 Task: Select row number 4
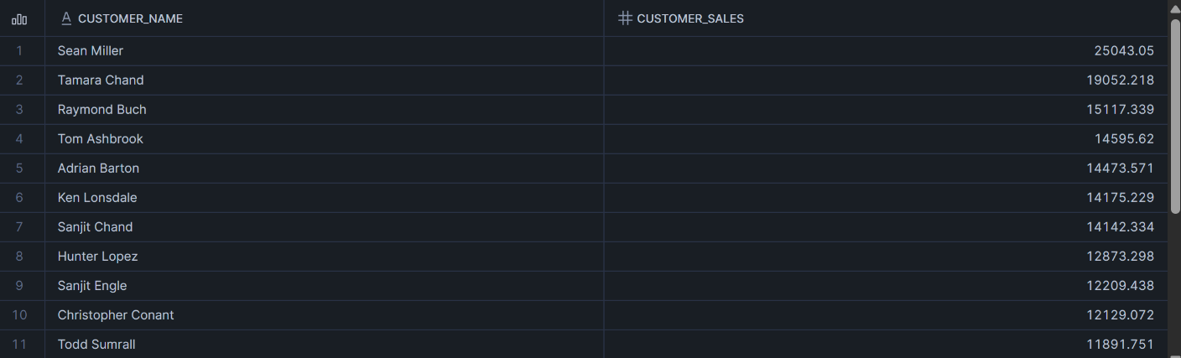(x=19, y=139)
